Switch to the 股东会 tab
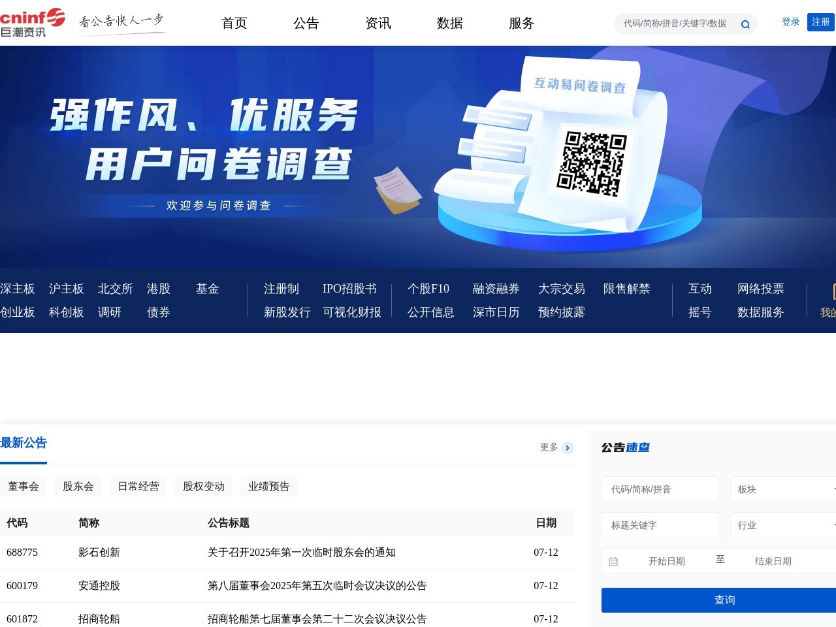This screenshot has height=627, width=836. click(78, 487)
